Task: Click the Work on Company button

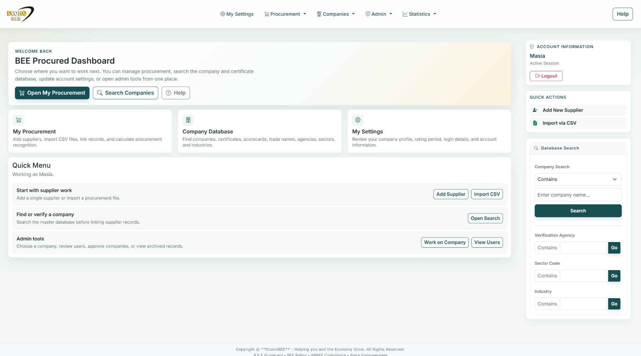Action: [445, 242]
